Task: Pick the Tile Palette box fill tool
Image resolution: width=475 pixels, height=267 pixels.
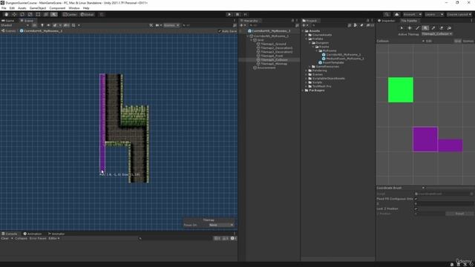Action: [x=425, y=28]
